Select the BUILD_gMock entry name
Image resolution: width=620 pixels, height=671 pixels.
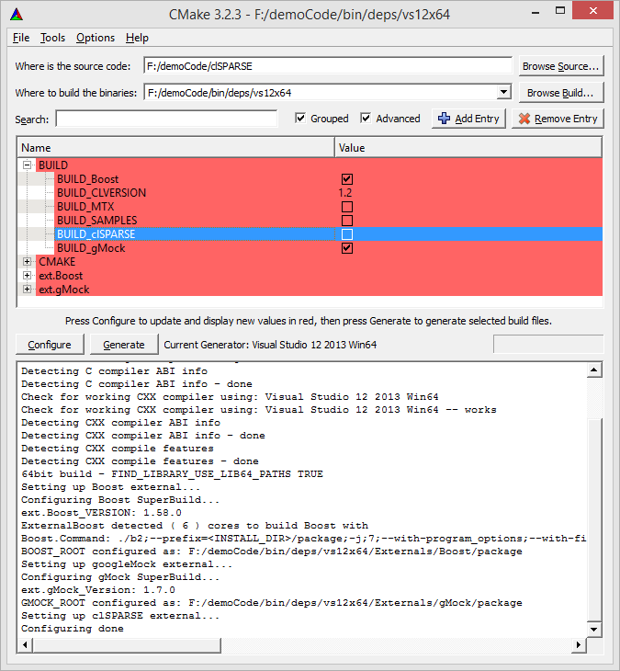(91, 248)
